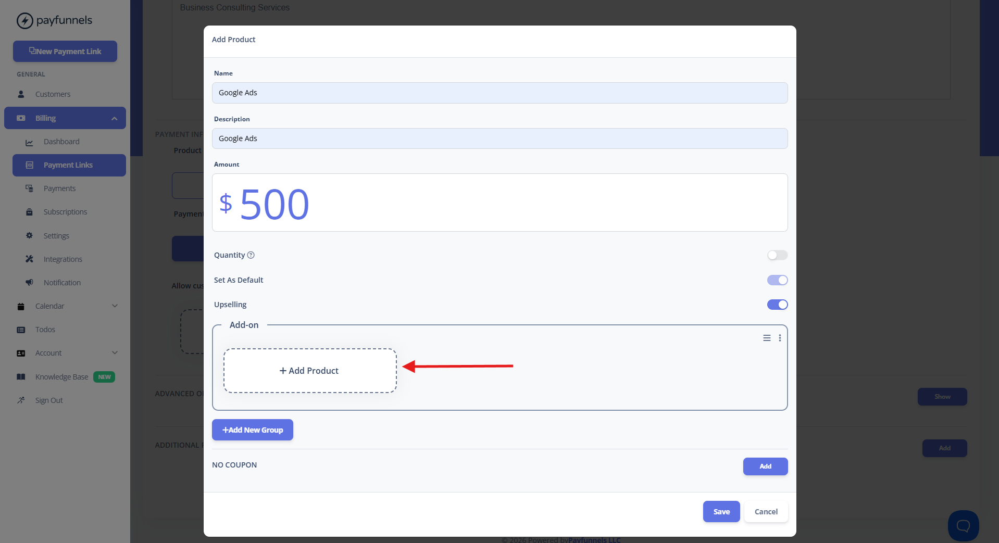Click the Quantity help question-mark icon
The image size is (999, 543).
point(251,255)
